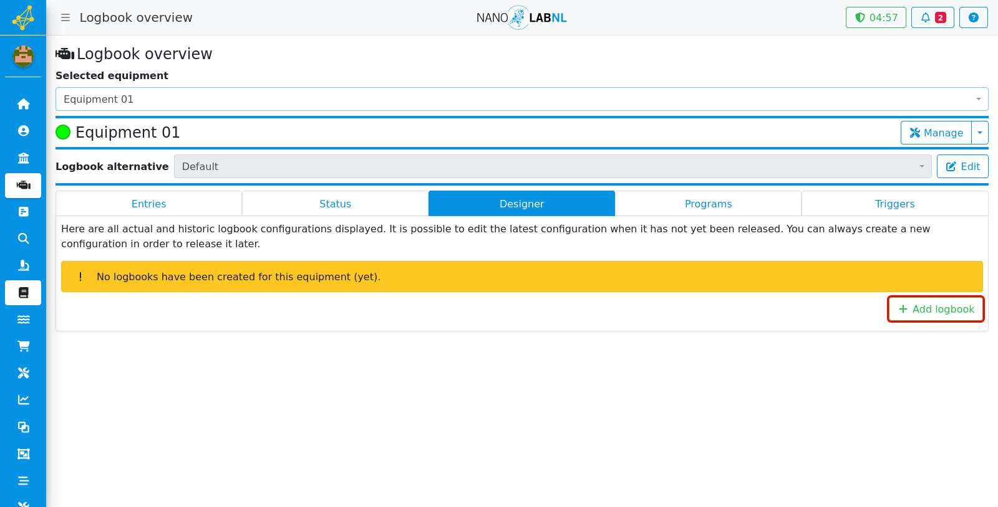Switch to the Entries tab

click(x=148, y=204)
